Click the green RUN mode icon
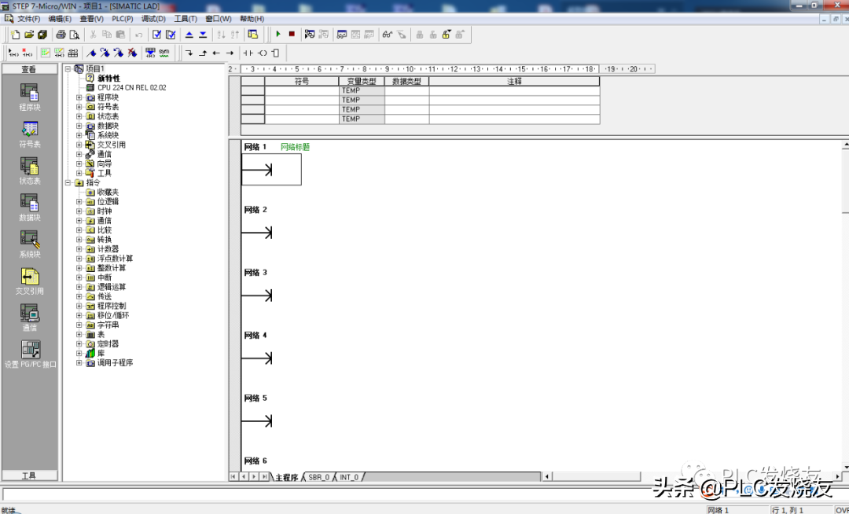 point(278,34)
